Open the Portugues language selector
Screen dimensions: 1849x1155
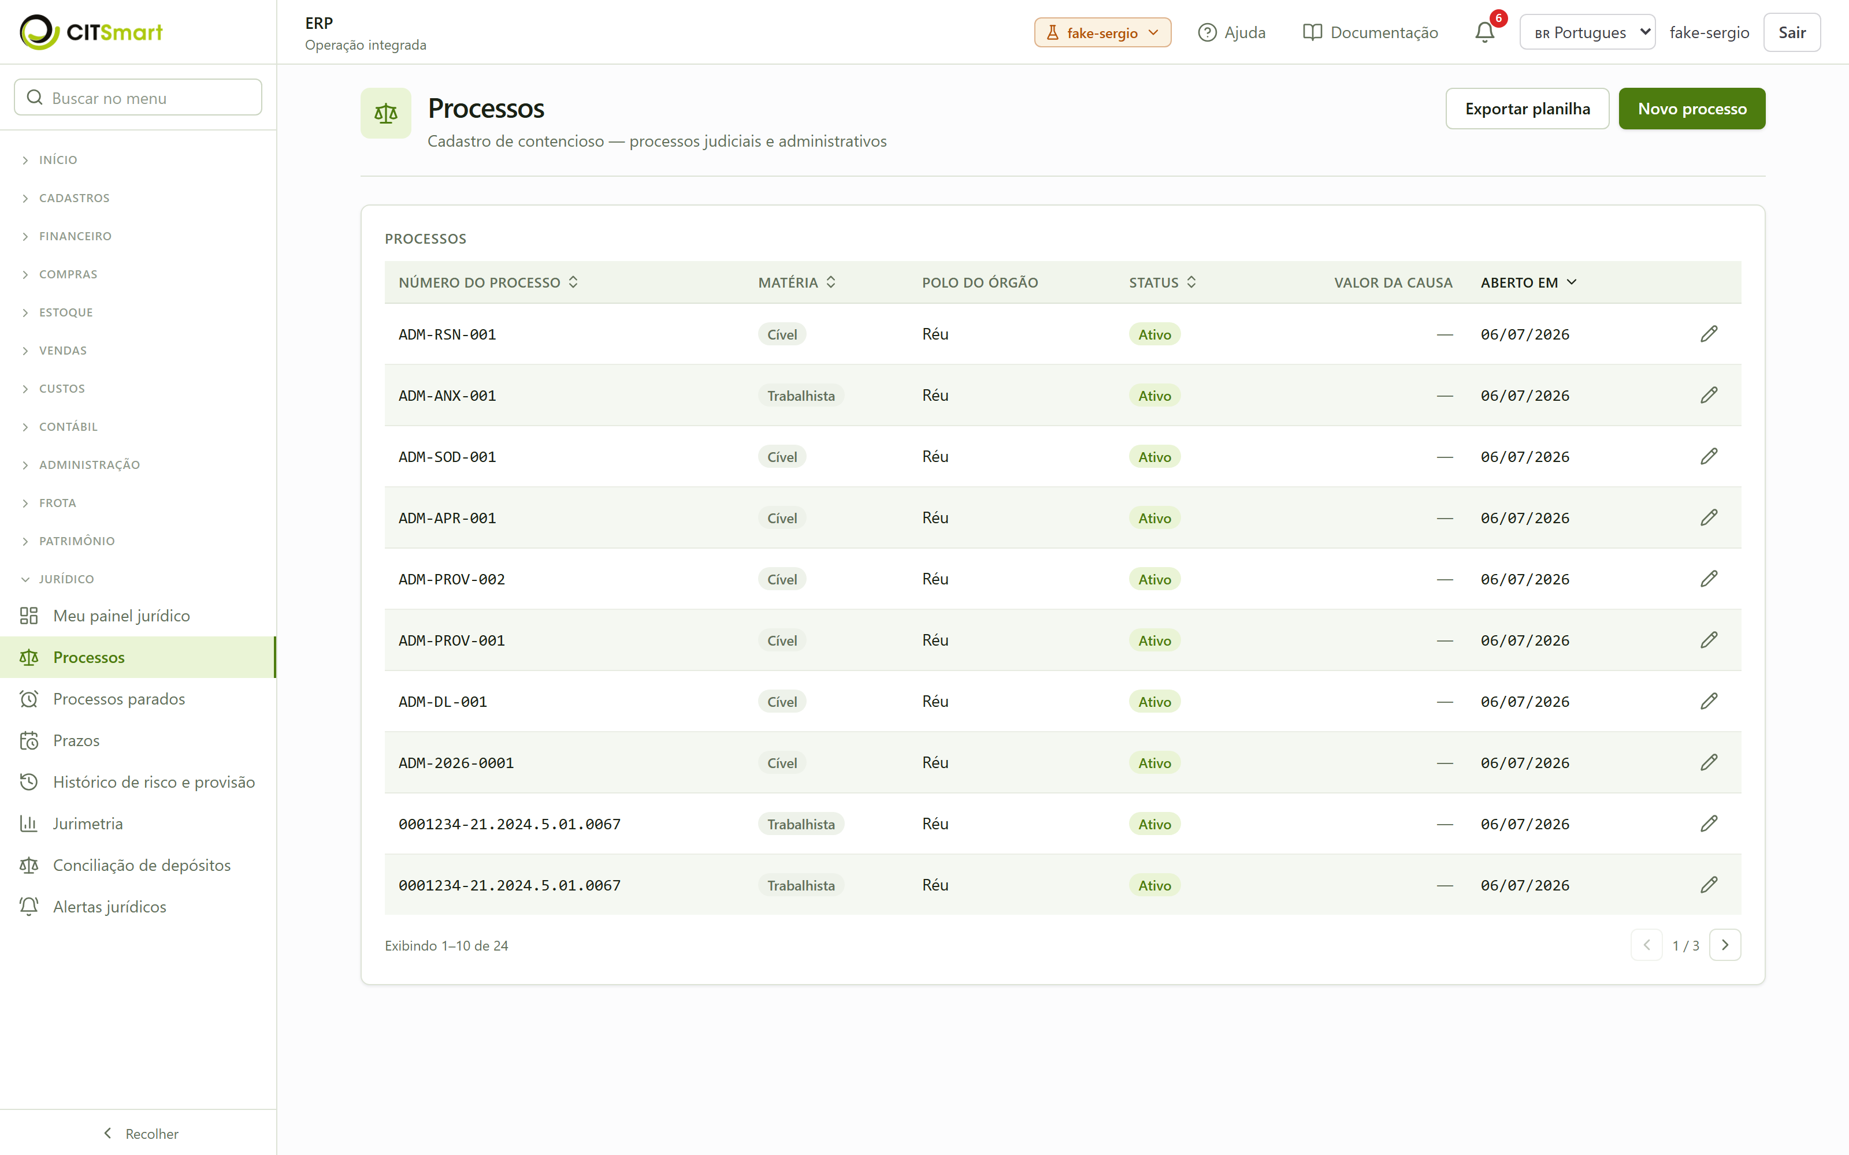(x=1587, y=32)
